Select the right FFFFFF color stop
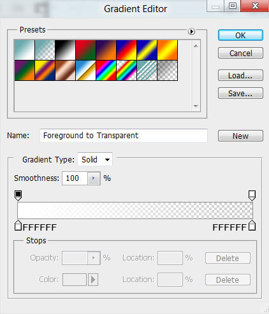 pos(252,225)
